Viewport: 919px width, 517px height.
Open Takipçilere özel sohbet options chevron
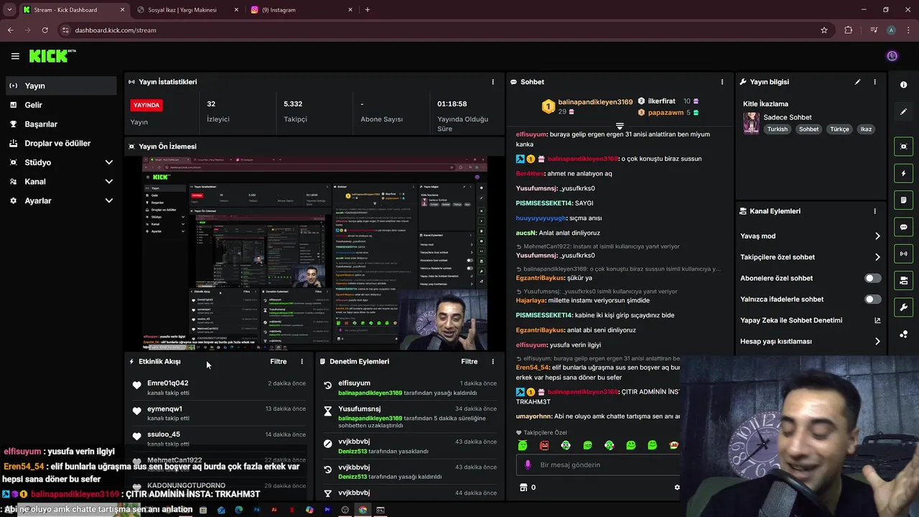tap(877, 257)
